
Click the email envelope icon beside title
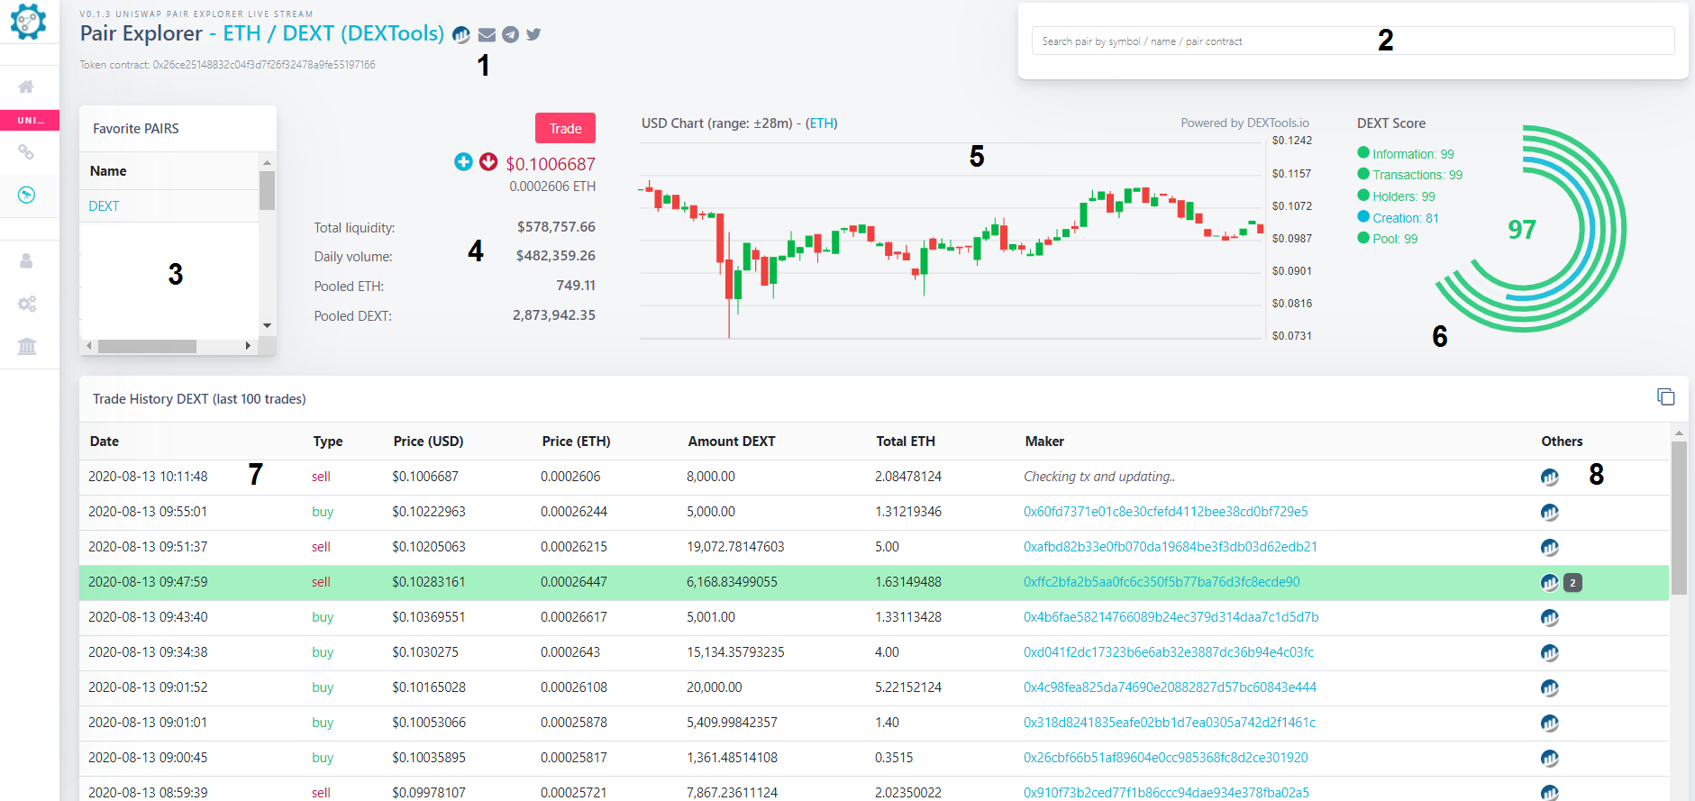click(x=487, y=35)
